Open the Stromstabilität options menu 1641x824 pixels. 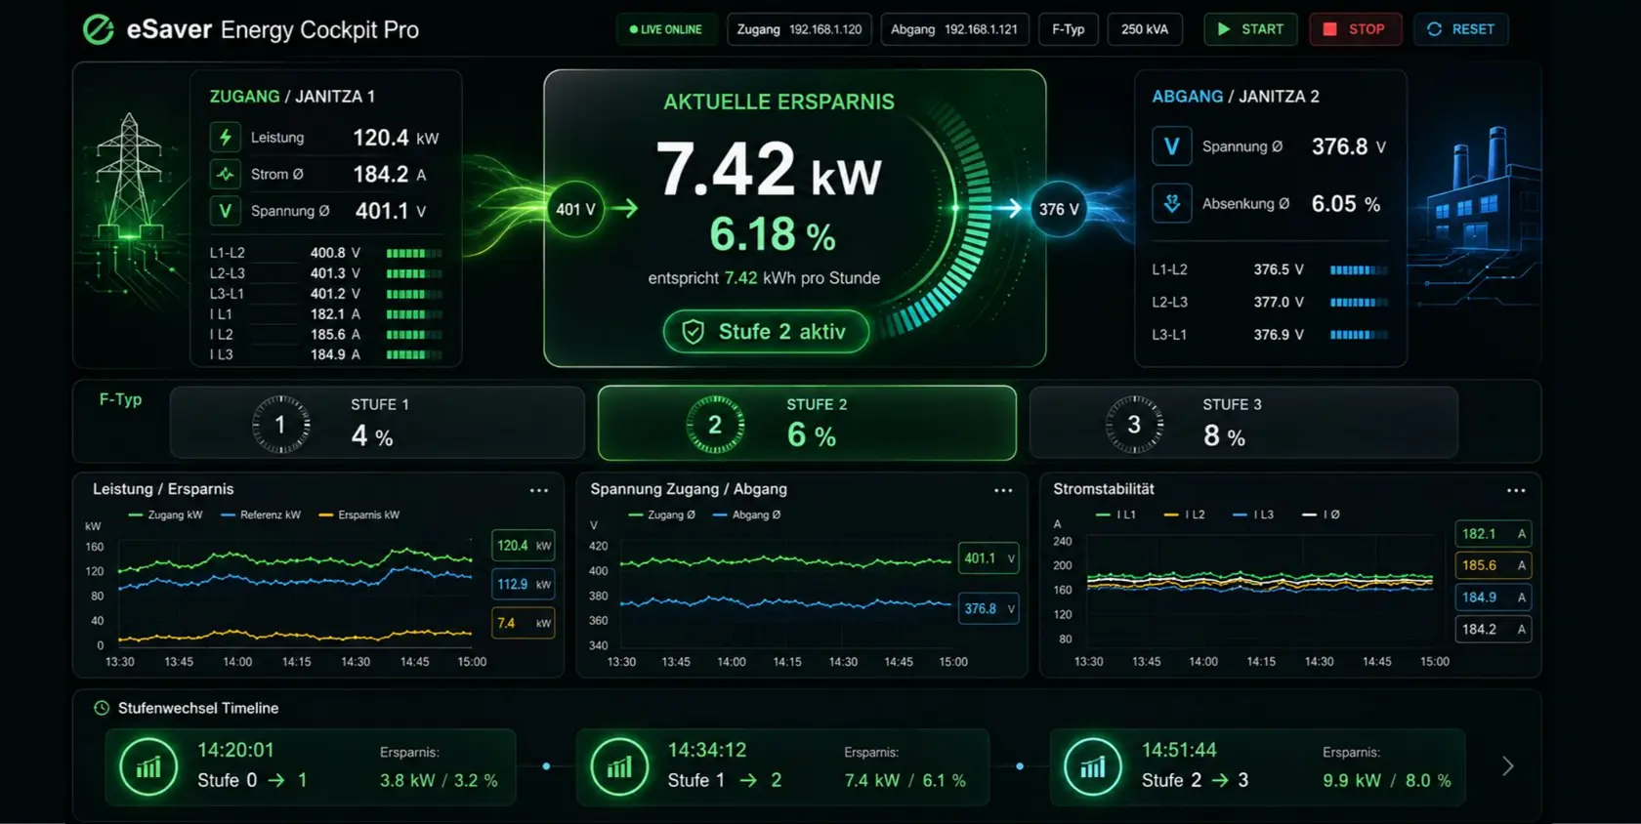(x=1516, y=490)
